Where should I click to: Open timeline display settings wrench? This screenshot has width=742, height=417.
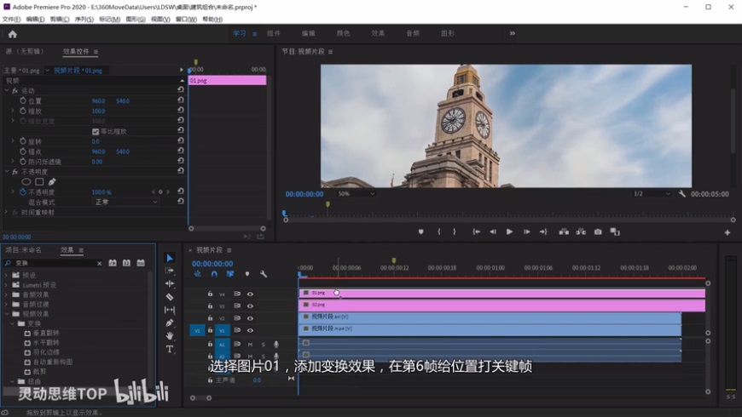coord(264,274)
